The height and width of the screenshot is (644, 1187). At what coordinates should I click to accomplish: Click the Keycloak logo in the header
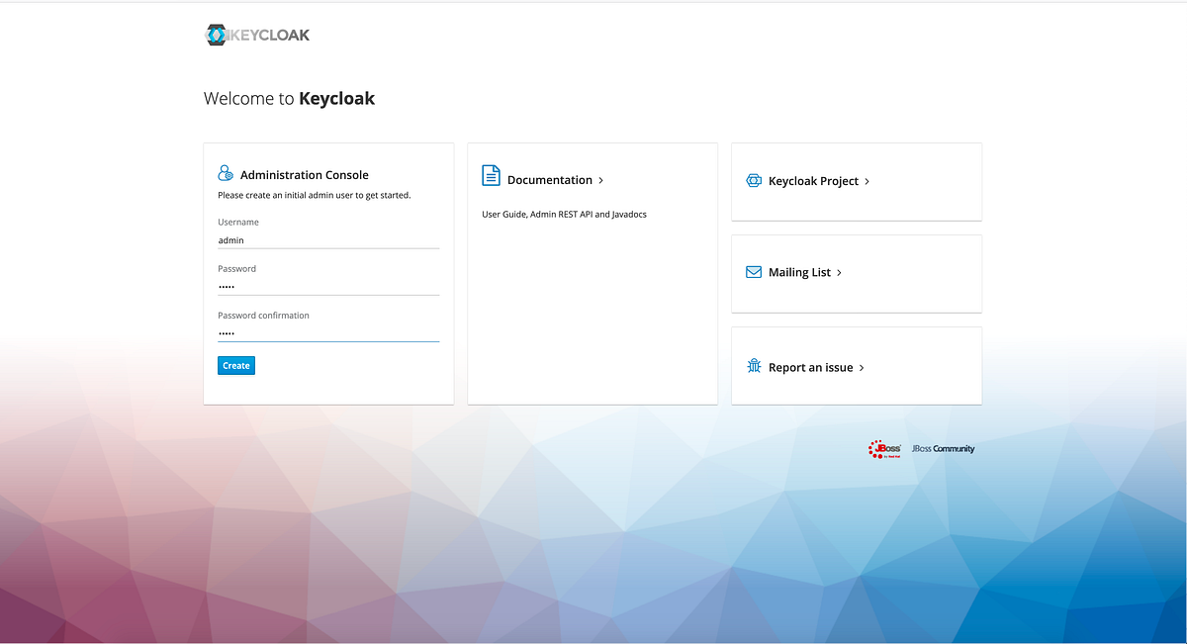(256, 34)
